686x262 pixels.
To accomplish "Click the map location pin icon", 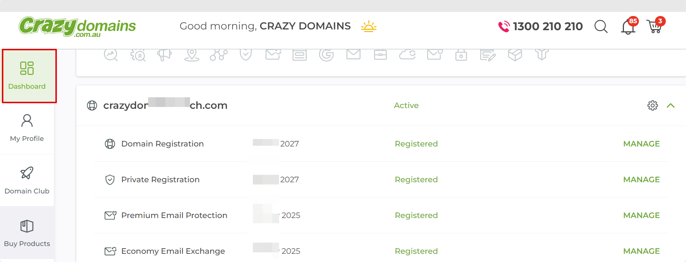I will 192,55.
